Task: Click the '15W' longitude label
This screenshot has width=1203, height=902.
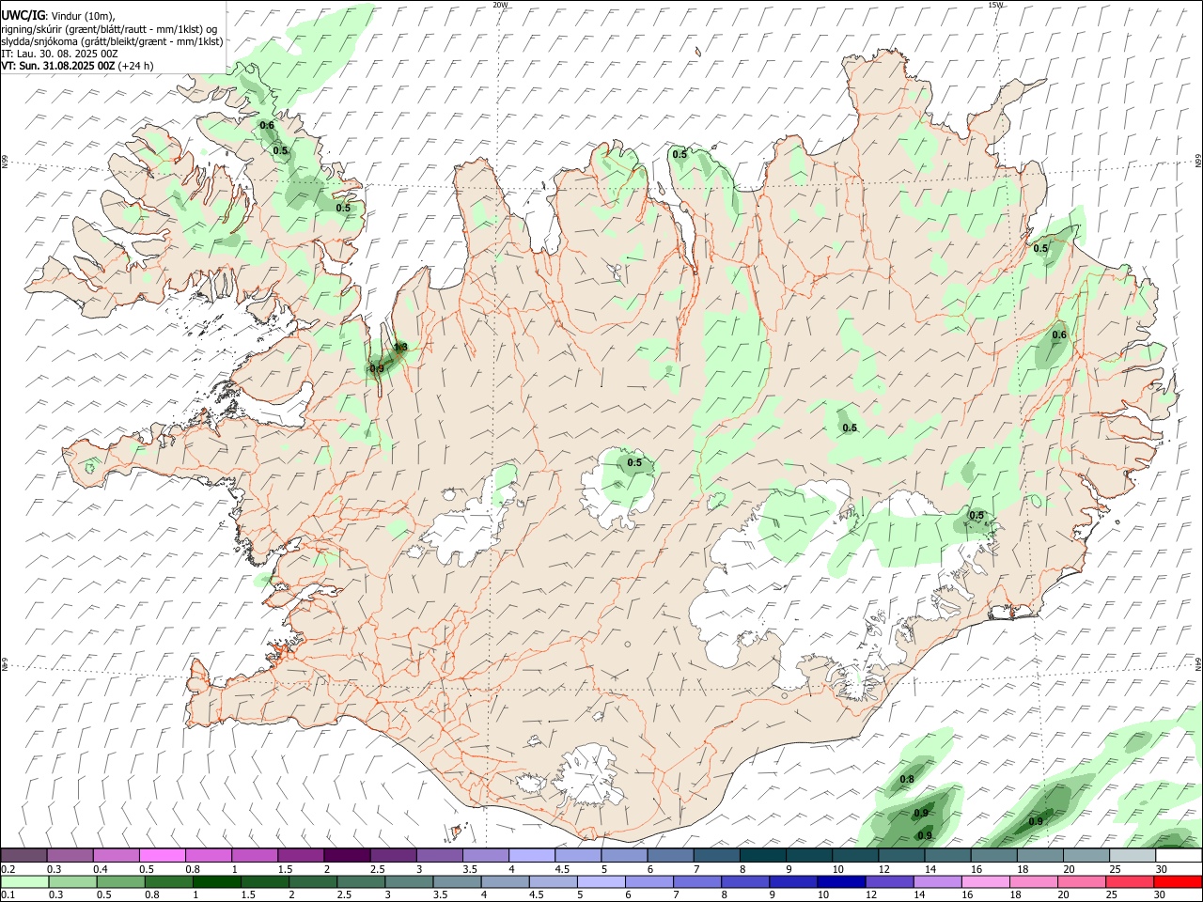Action: point(995,5)
